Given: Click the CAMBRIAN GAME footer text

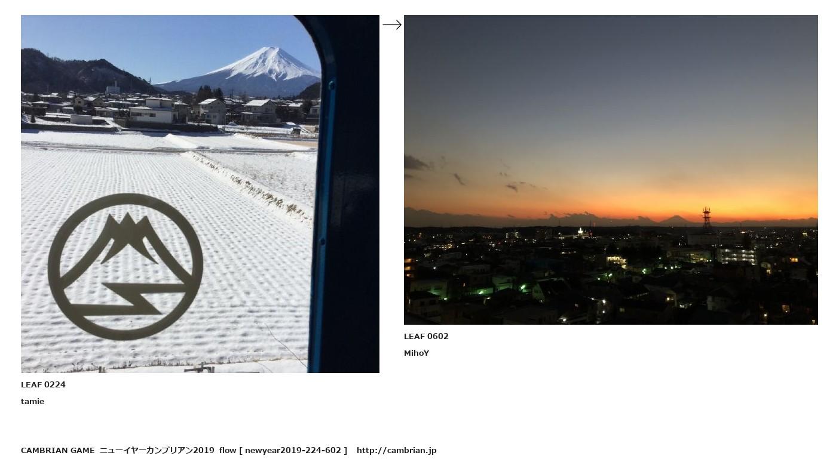Looking at the screenshot, I should pos(57,450).
